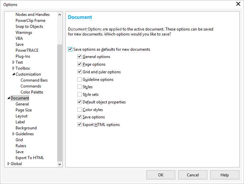The height and width of the screenshot is (184, 244).
Task: Select the Text tree item
Action: pos(19,62)
